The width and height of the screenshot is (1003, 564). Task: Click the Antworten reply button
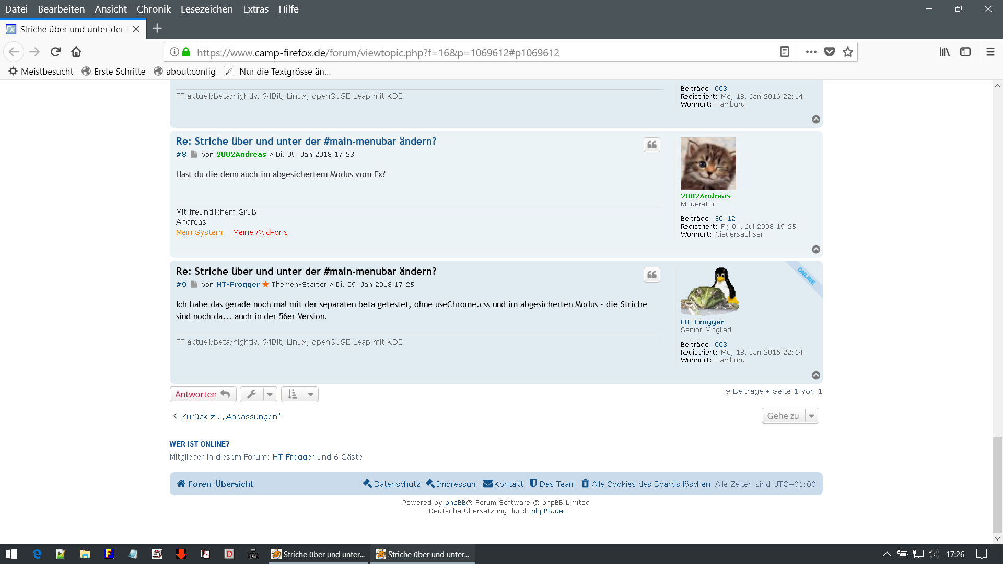(x=203, y=394)
